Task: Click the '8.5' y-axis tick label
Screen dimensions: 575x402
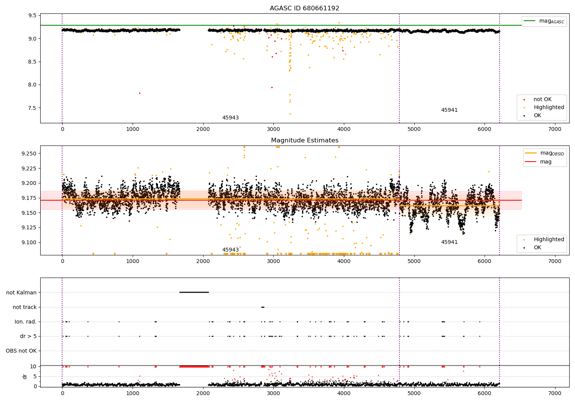Action: coord(33,62)
